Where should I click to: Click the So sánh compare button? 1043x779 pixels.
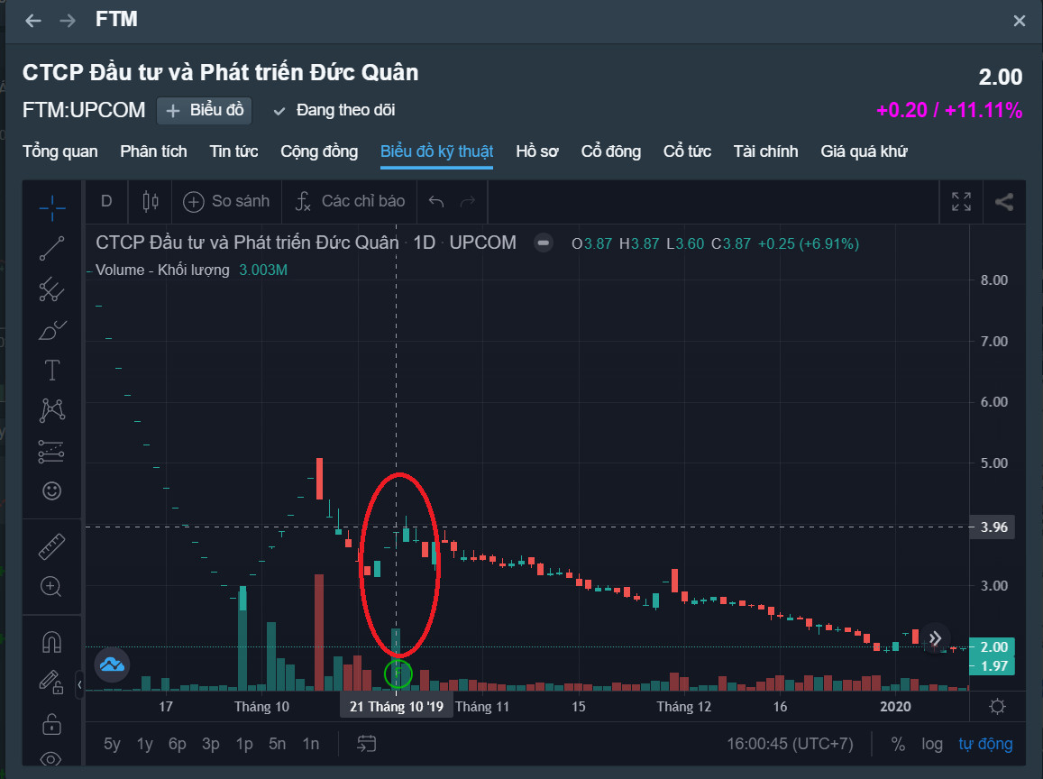click(x=227, y=201)
